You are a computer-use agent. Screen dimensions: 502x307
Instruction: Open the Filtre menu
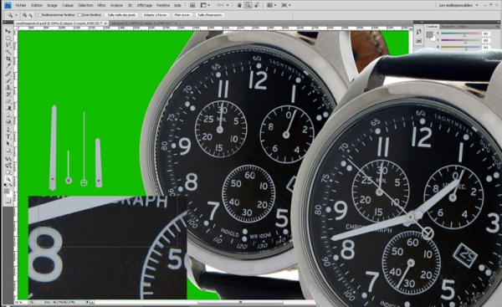pos(101,5)
